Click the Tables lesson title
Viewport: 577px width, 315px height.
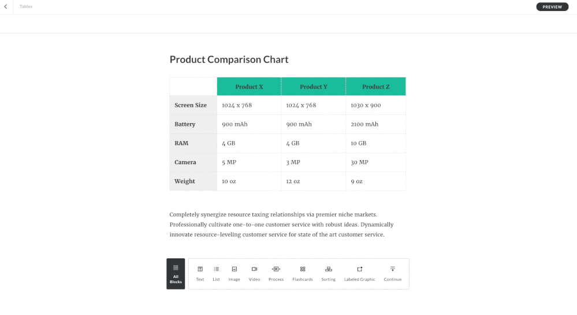pos(26,7)
